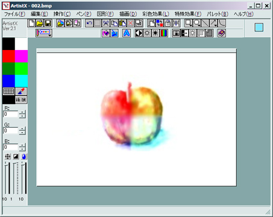Click the light sun brightness icon
Image resolution: width=273 pixels, height=217 pixels.
coord(147,33)
